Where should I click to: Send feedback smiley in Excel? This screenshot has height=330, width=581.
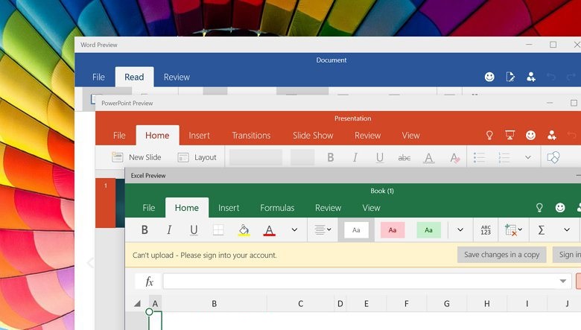point(560,208)
